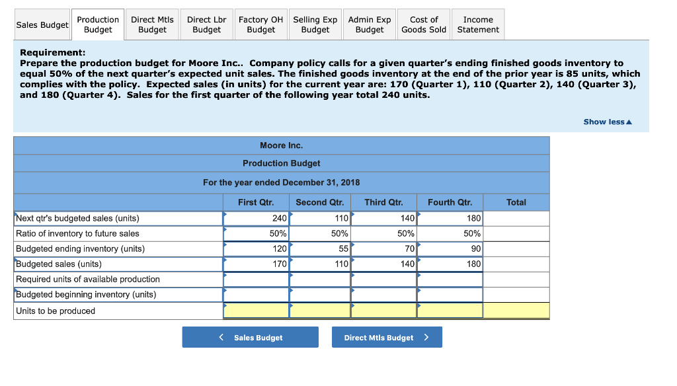Viewport: 677px width, 386px height.
Task: Click Second Qtr budgeted sales cell showing 110
Action: [319, 264]
